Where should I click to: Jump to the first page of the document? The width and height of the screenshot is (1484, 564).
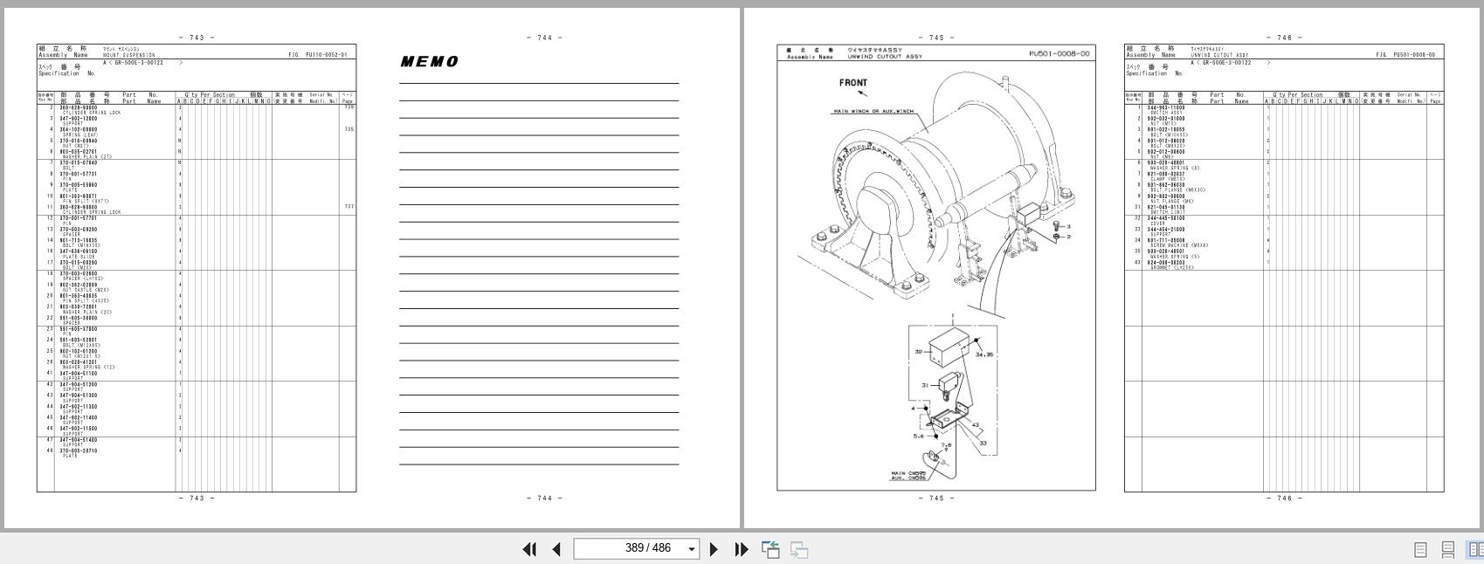click(x=529, y=549)
